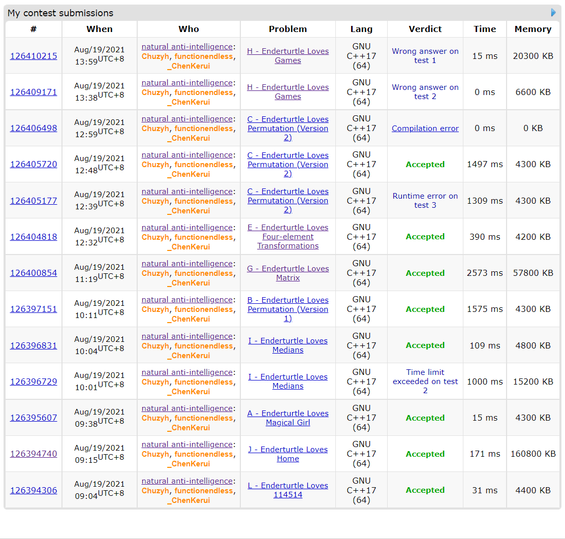Open submission 126410215
Image resolution: width=565 pixels, height=539 pixels.
(34, 56)
